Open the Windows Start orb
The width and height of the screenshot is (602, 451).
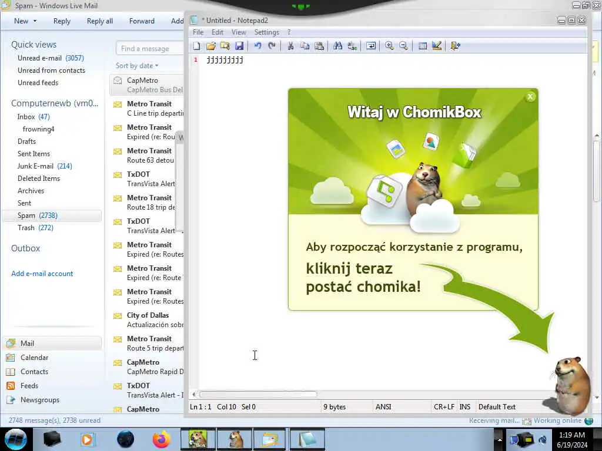point(16,439)
